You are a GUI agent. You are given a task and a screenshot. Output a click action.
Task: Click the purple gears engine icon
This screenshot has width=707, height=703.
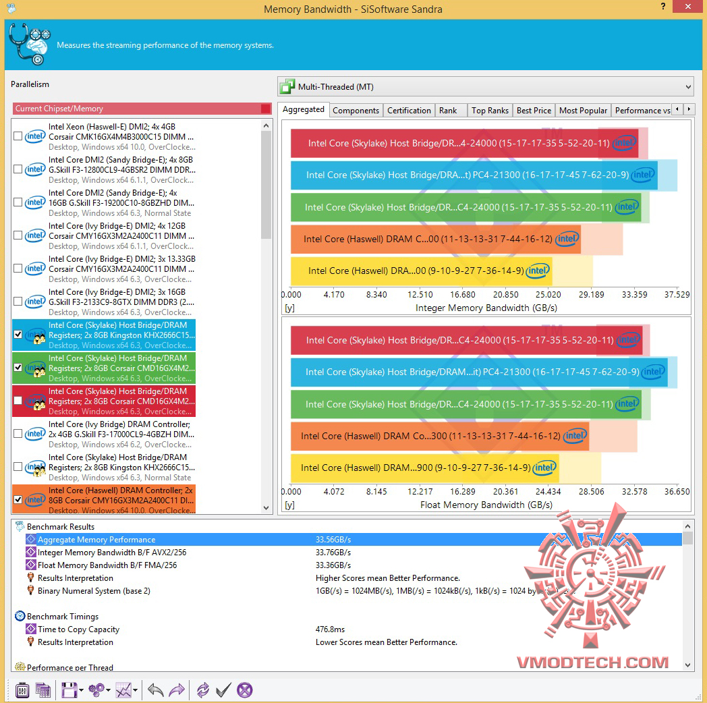pyautogui.click(x=96, y=690)
